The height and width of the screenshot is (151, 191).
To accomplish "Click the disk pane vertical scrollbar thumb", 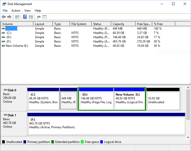I will 188,104.
